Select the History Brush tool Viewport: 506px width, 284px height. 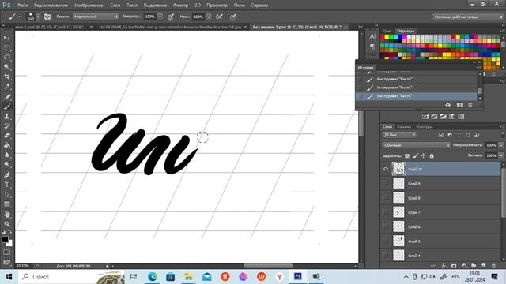(7, 125)
